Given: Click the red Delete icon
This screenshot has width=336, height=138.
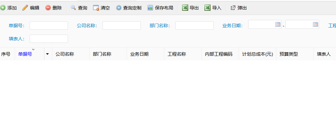Looking at the screenshot, I should pos(48,8).
